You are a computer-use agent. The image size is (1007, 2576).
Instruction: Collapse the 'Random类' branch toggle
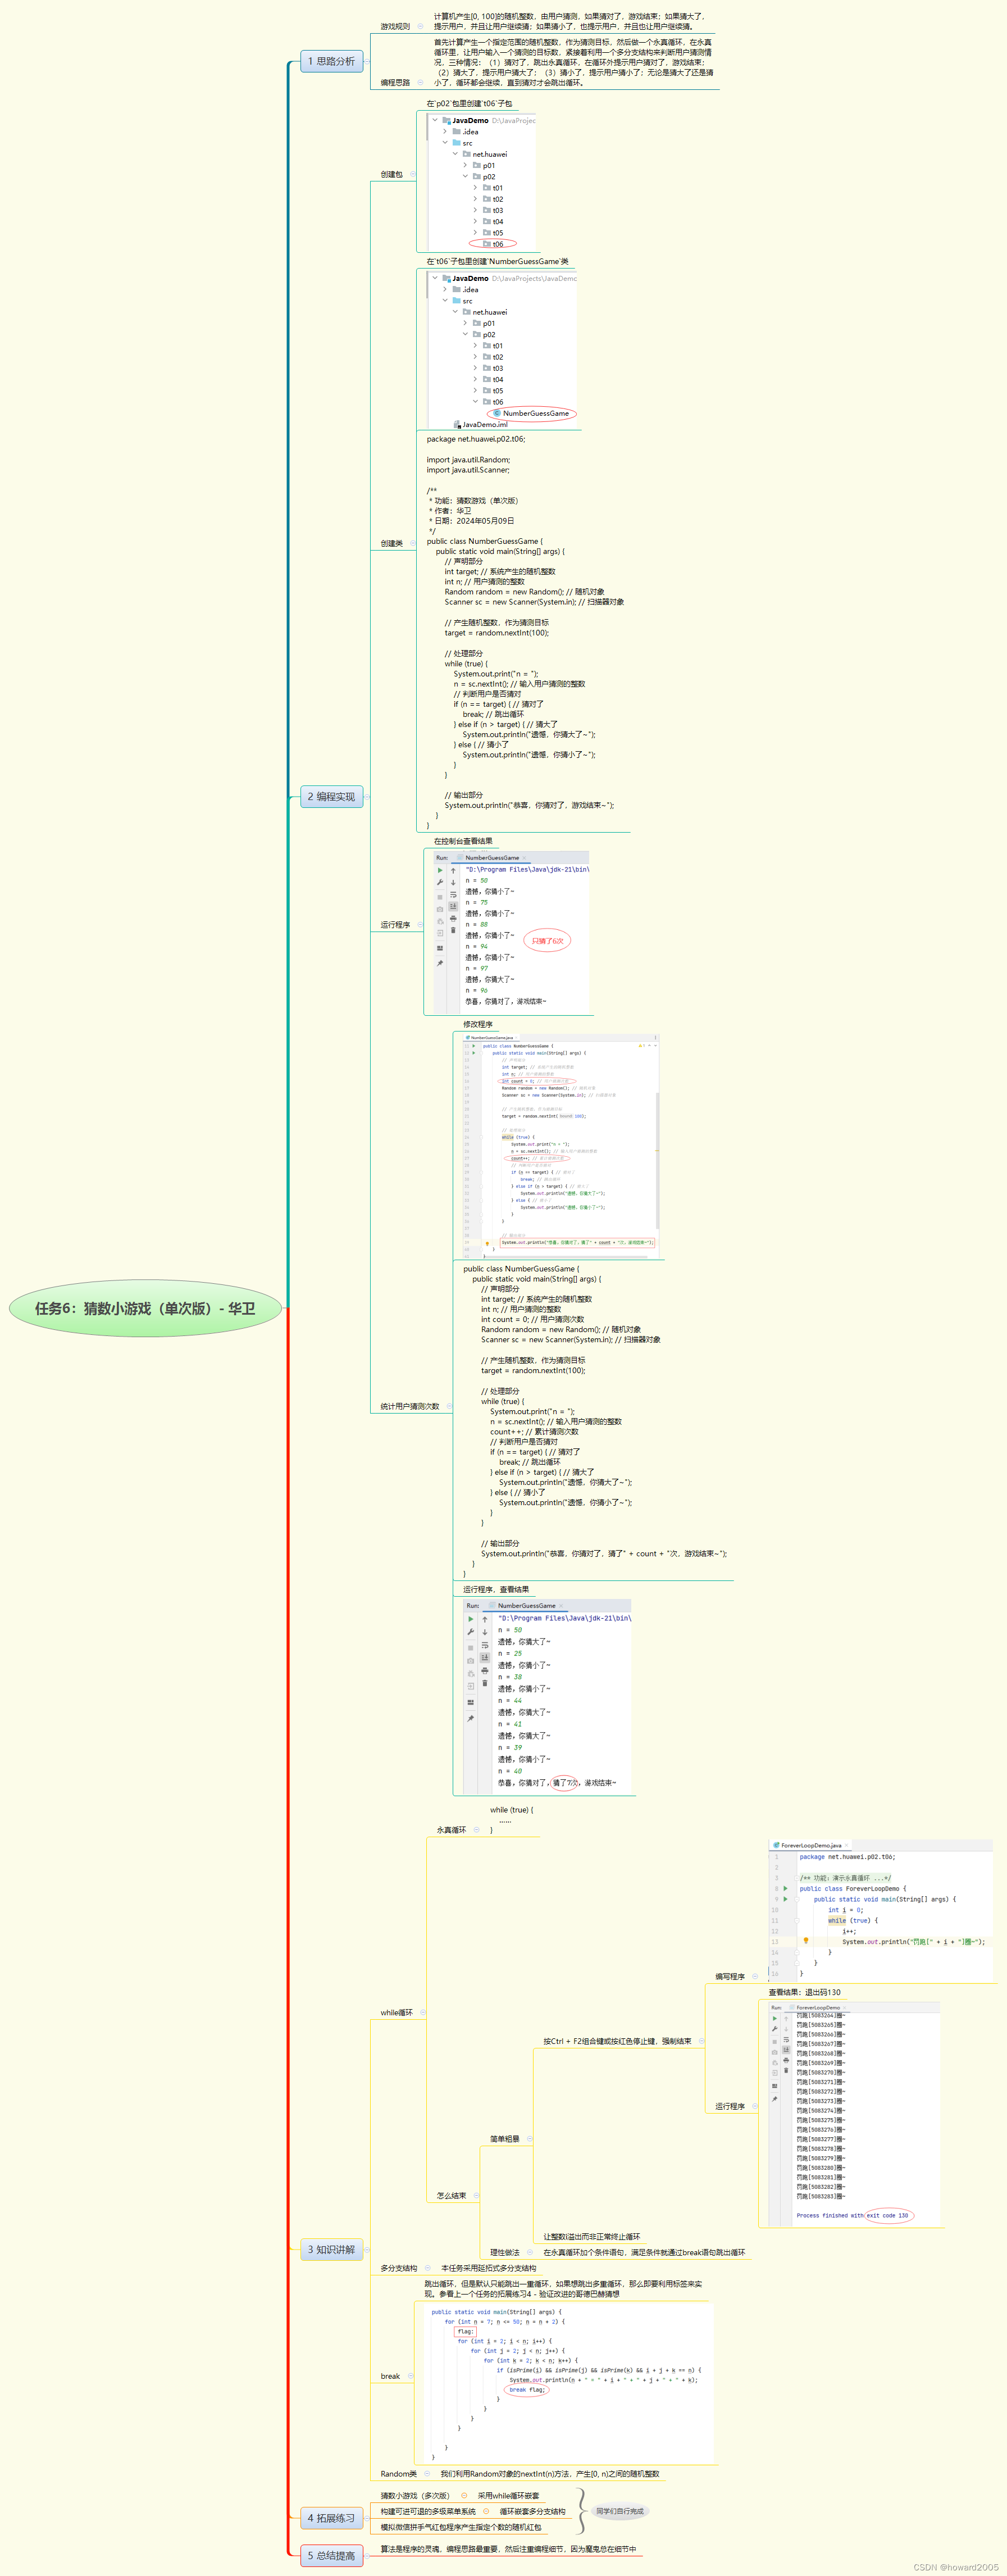tap(428, 2473)
